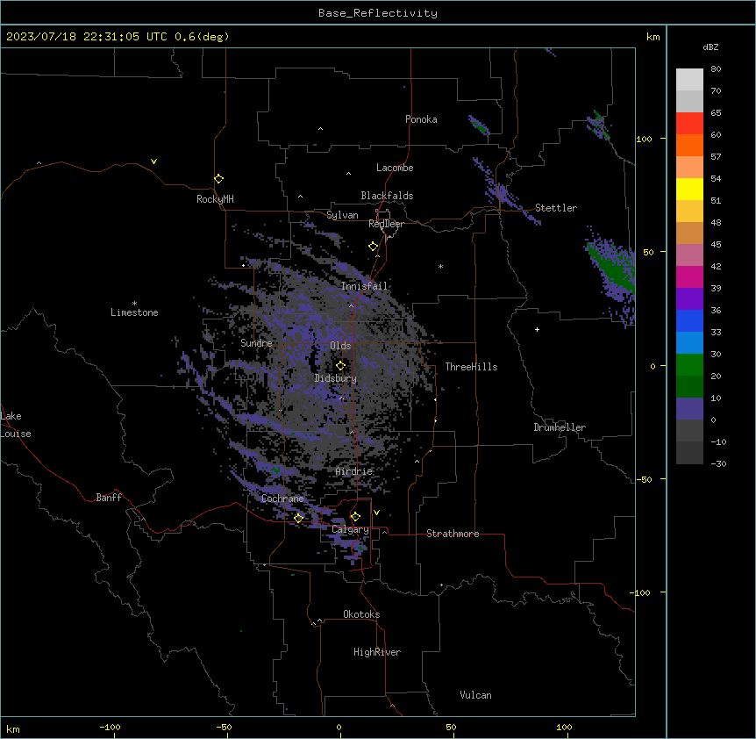
Task: Click the red 60-65 dBZ legend swatch
Action: point(689,124)
